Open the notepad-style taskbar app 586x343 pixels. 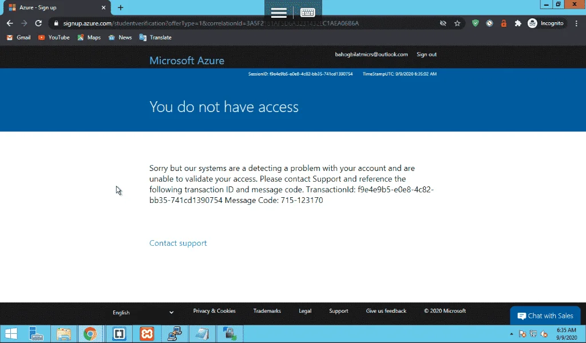pyautogui.click(x=202, y=334)
